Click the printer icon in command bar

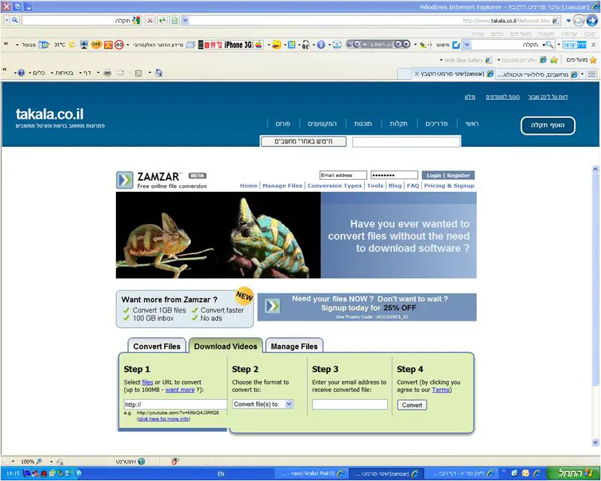pos(107,72)
